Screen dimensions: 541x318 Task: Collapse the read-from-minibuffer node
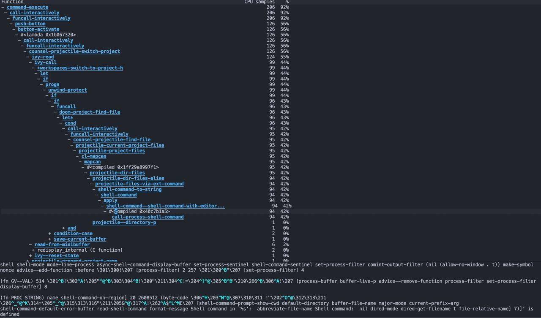click(x=30, y=244)
